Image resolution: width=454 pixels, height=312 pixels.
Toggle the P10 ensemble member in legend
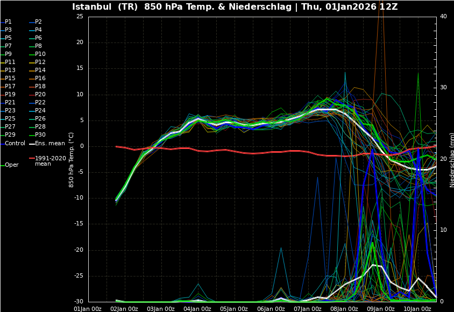pos(40,54)
